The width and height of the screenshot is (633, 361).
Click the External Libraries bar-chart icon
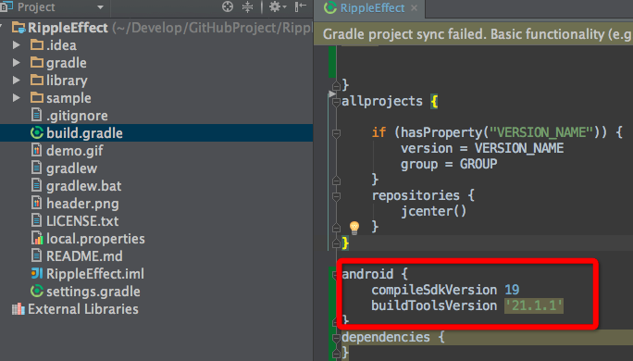coord(19,309)
